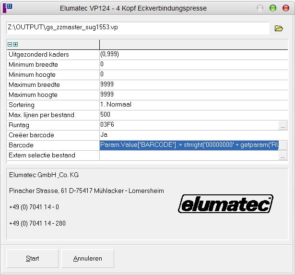Click the Creëer barcode label
Screen dimensions: 295x275
click(x=31, y=135)
